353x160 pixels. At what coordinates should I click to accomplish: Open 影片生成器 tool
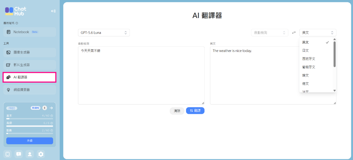click(x=30, y=65)
